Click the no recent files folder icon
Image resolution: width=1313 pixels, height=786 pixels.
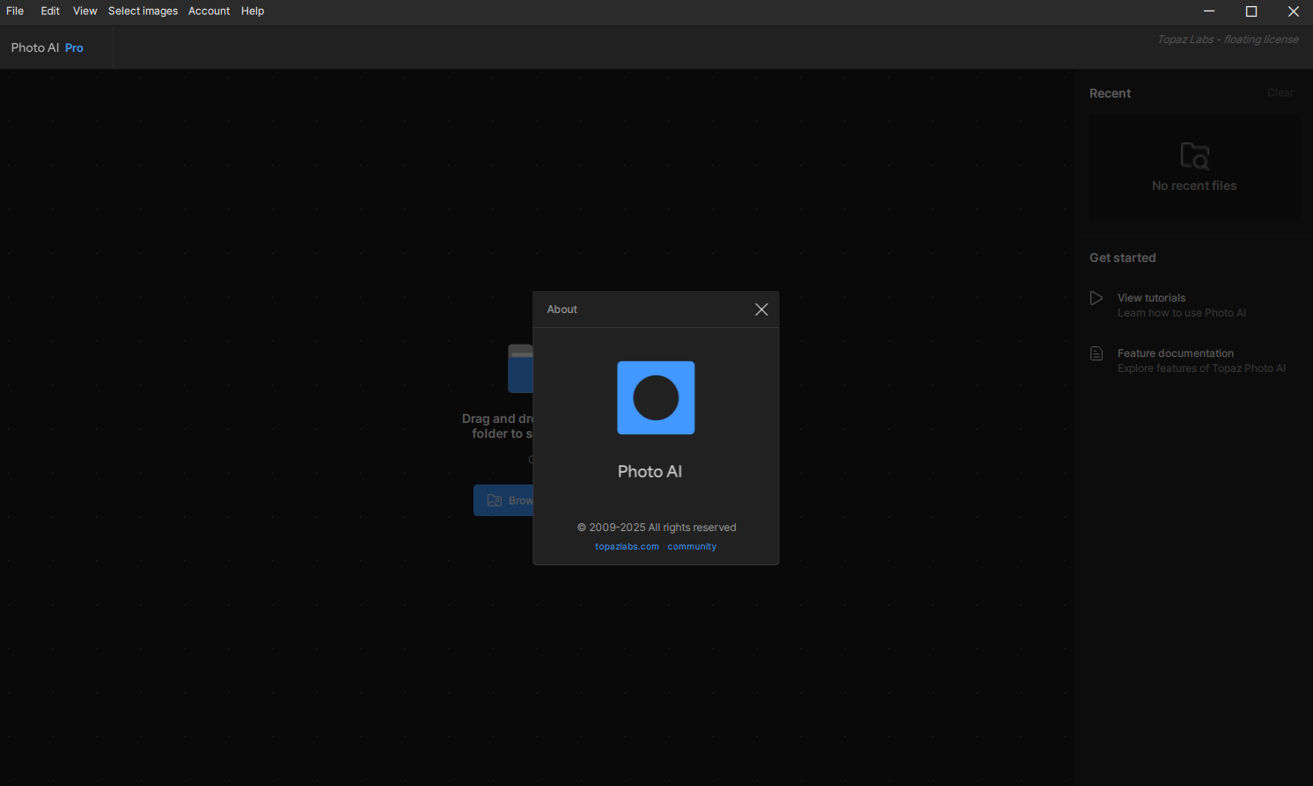[1194, 156]
